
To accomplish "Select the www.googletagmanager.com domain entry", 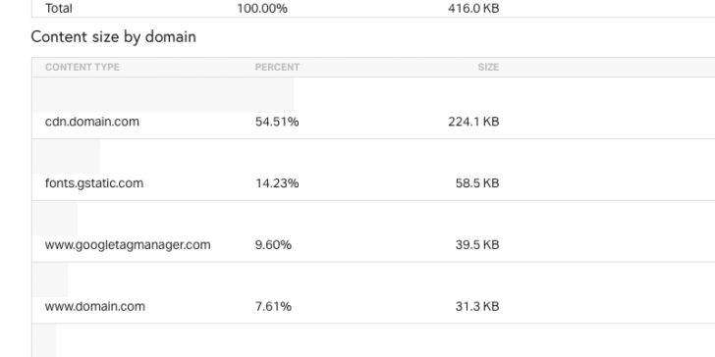I will [128, 245].
